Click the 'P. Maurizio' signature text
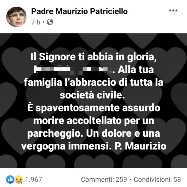The width and height of the screenshot is (187, 187). click(140, 146)
